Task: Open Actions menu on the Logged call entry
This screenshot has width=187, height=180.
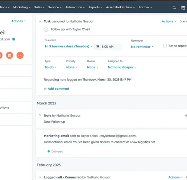Action: click(175, 177)
